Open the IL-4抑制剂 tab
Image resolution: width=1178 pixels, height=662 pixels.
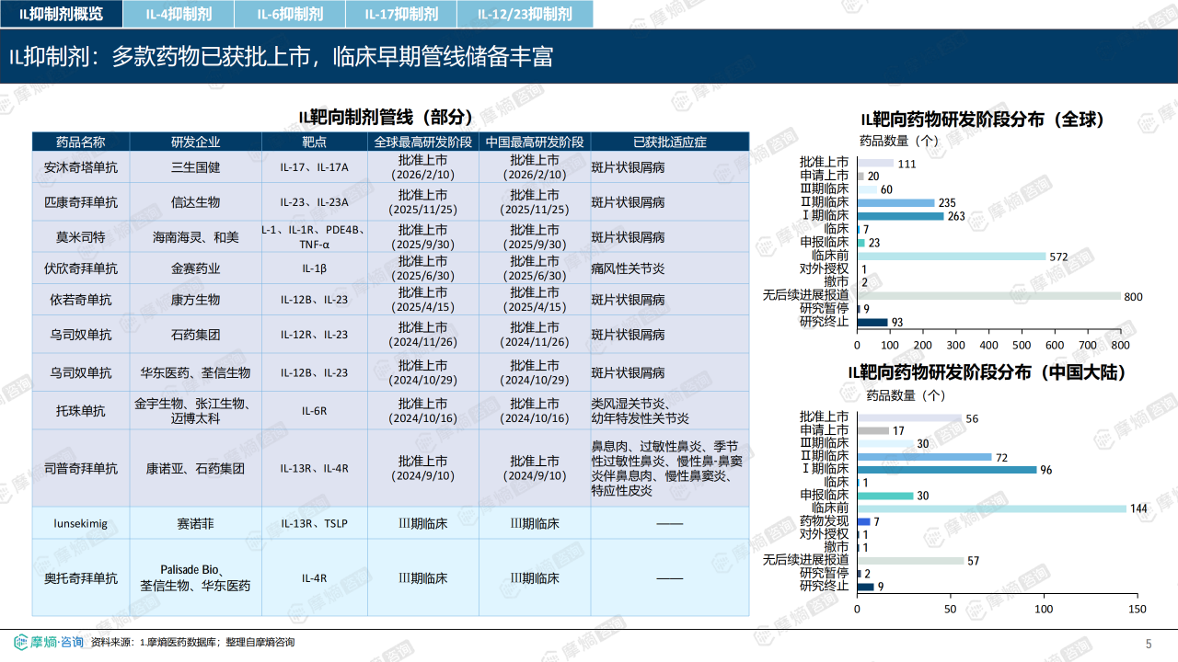coord(177,14)
